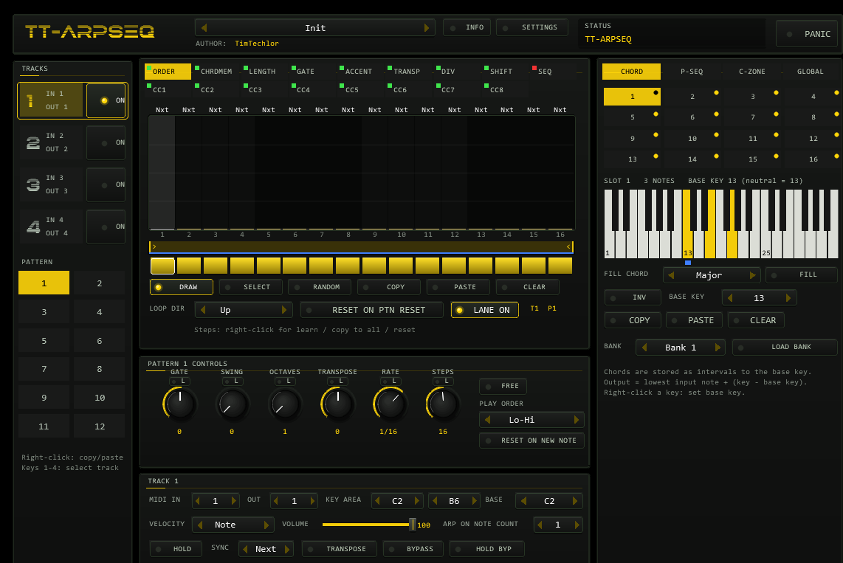
Task: Open the Velocity Note selector
Action: click(x=234, y=525)
